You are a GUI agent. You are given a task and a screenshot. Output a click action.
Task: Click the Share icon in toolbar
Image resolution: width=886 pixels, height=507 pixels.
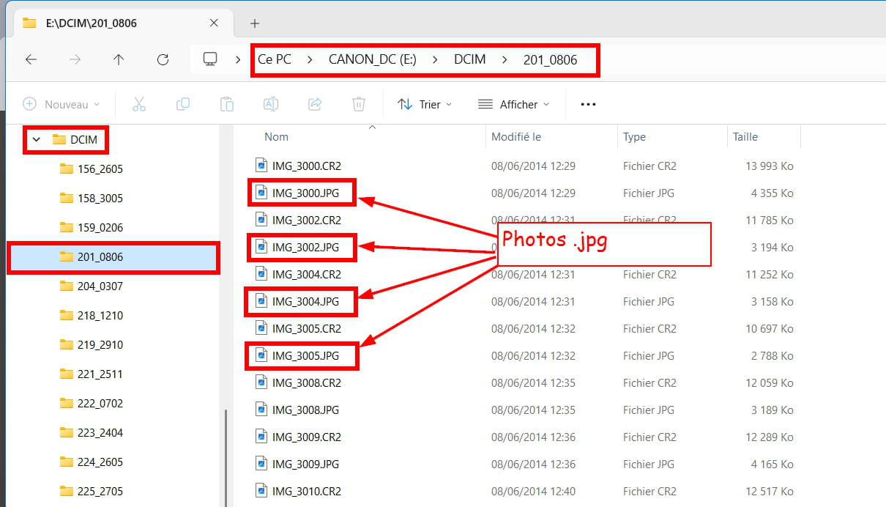[315, 104]
